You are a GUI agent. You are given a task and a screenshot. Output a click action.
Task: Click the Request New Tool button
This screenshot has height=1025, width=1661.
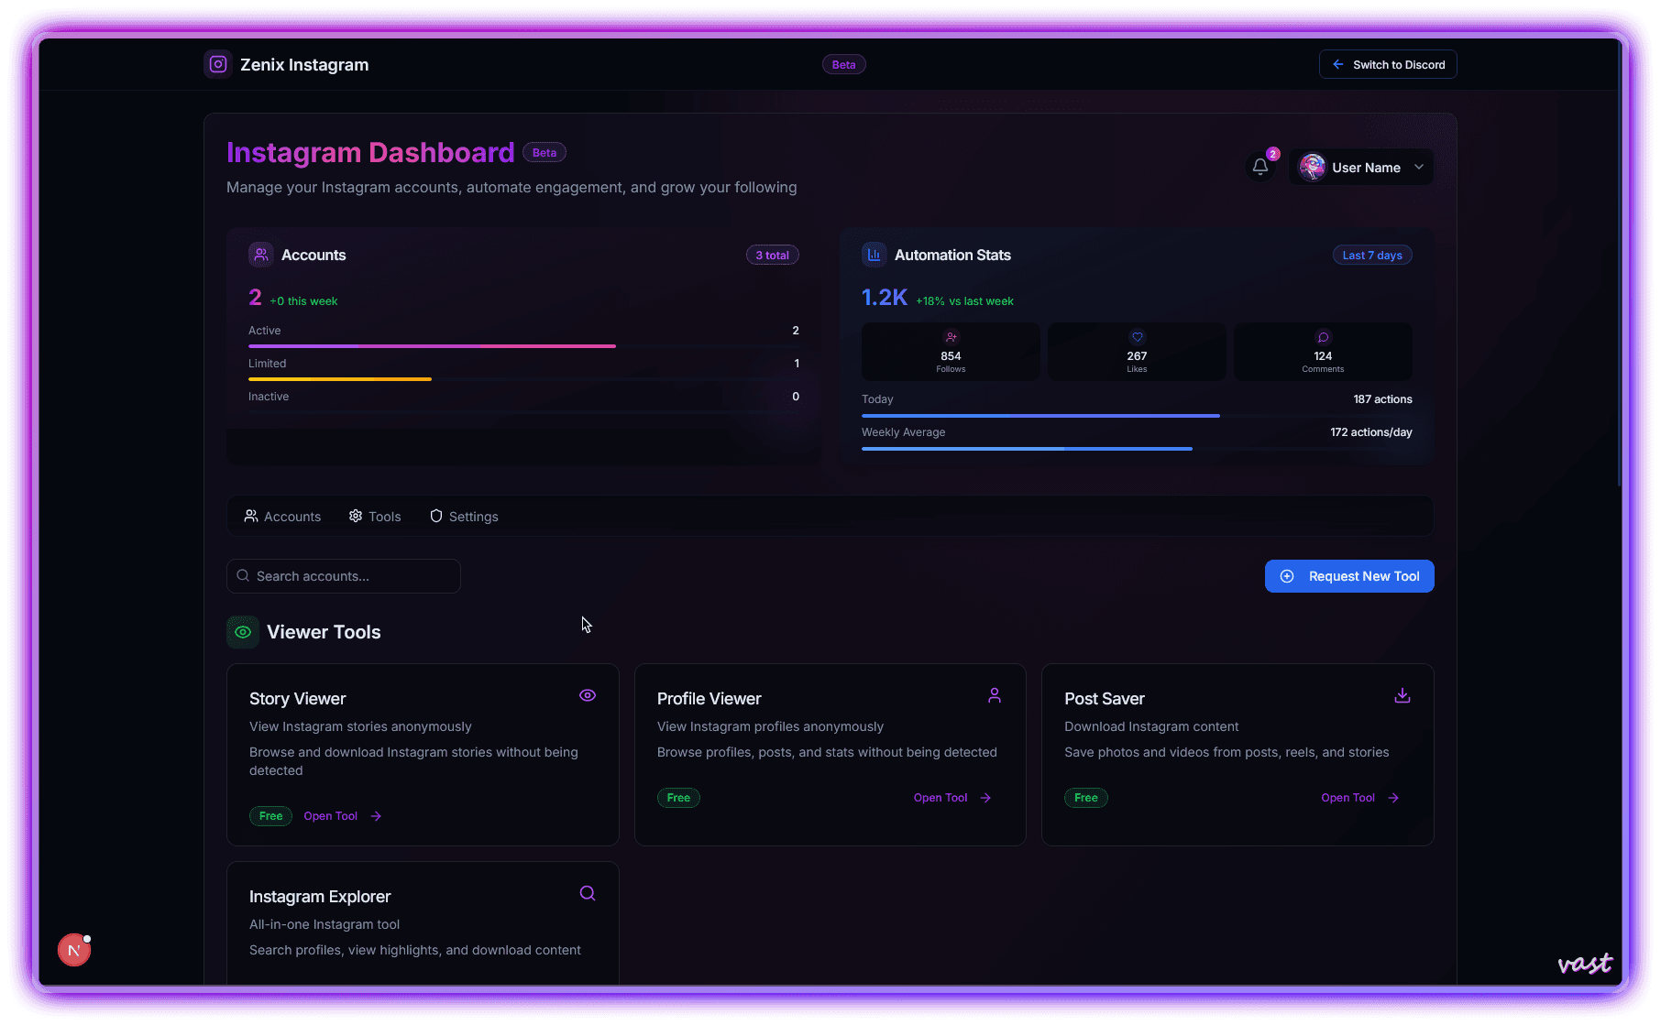point(1349,576)
